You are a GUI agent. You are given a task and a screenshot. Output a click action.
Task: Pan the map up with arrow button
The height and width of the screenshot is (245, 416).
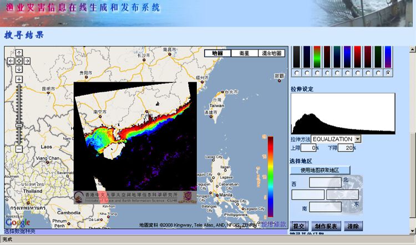pyautogui.click(x=19, y=53)
